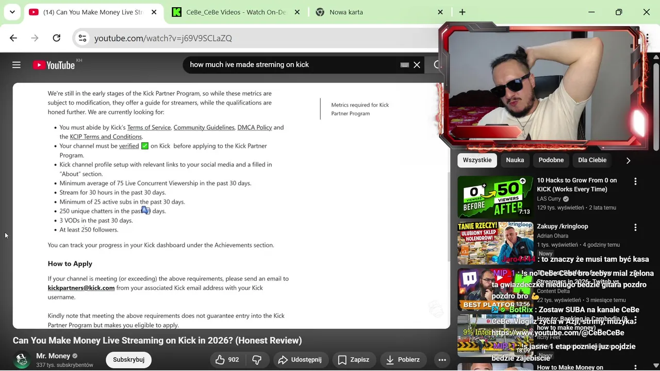Open the Community Guidelines link
Screen dimensions: 660x371
pyautogui.click(x=204, y=127)
